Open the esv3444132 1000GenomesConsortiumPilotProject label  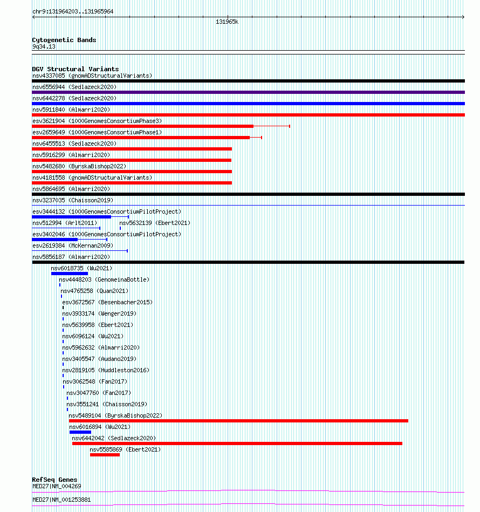[107, 211]
